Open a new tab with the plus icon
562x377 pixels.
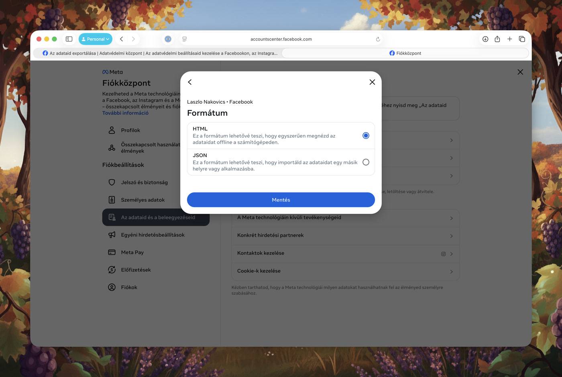point(509,39)
